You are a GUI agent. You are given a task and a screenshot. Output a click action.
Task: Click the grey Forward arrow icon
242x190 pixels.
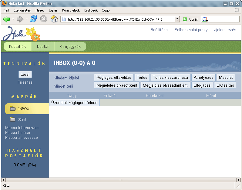coord(20,19)
